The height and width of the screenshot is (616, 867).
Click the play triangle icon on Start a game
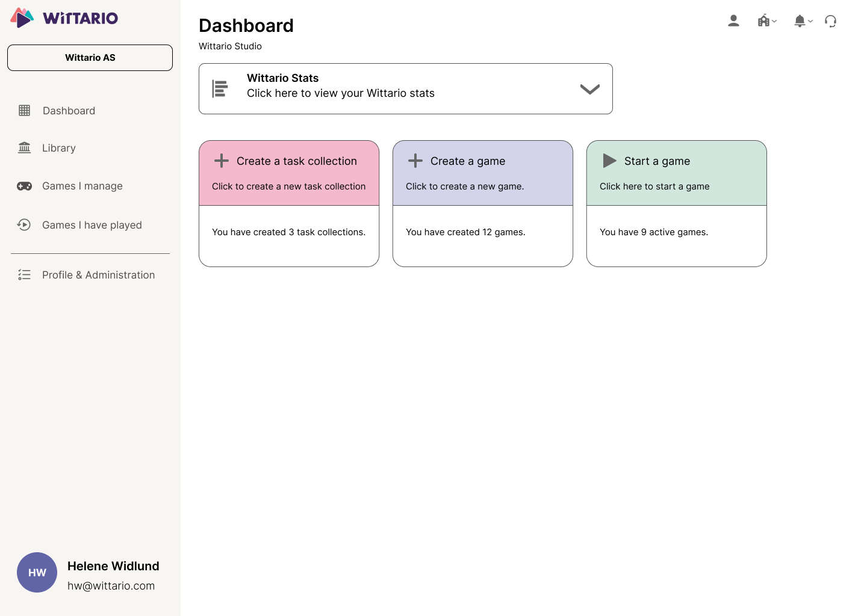pos(609,161)
